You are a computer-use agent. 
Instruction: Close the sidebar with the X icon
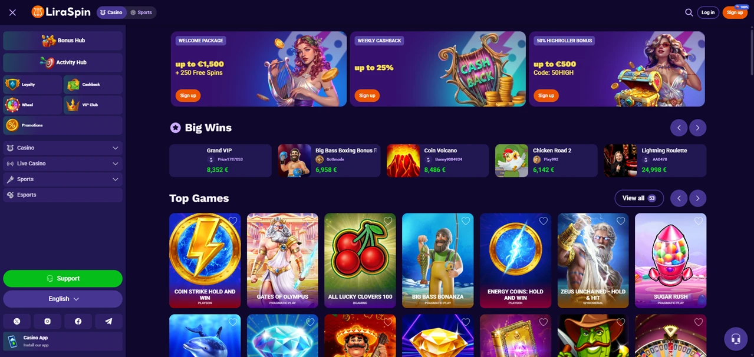tap(12, 12)
